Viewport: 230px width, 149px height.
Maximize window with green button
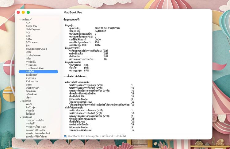(x=28, y=13)
